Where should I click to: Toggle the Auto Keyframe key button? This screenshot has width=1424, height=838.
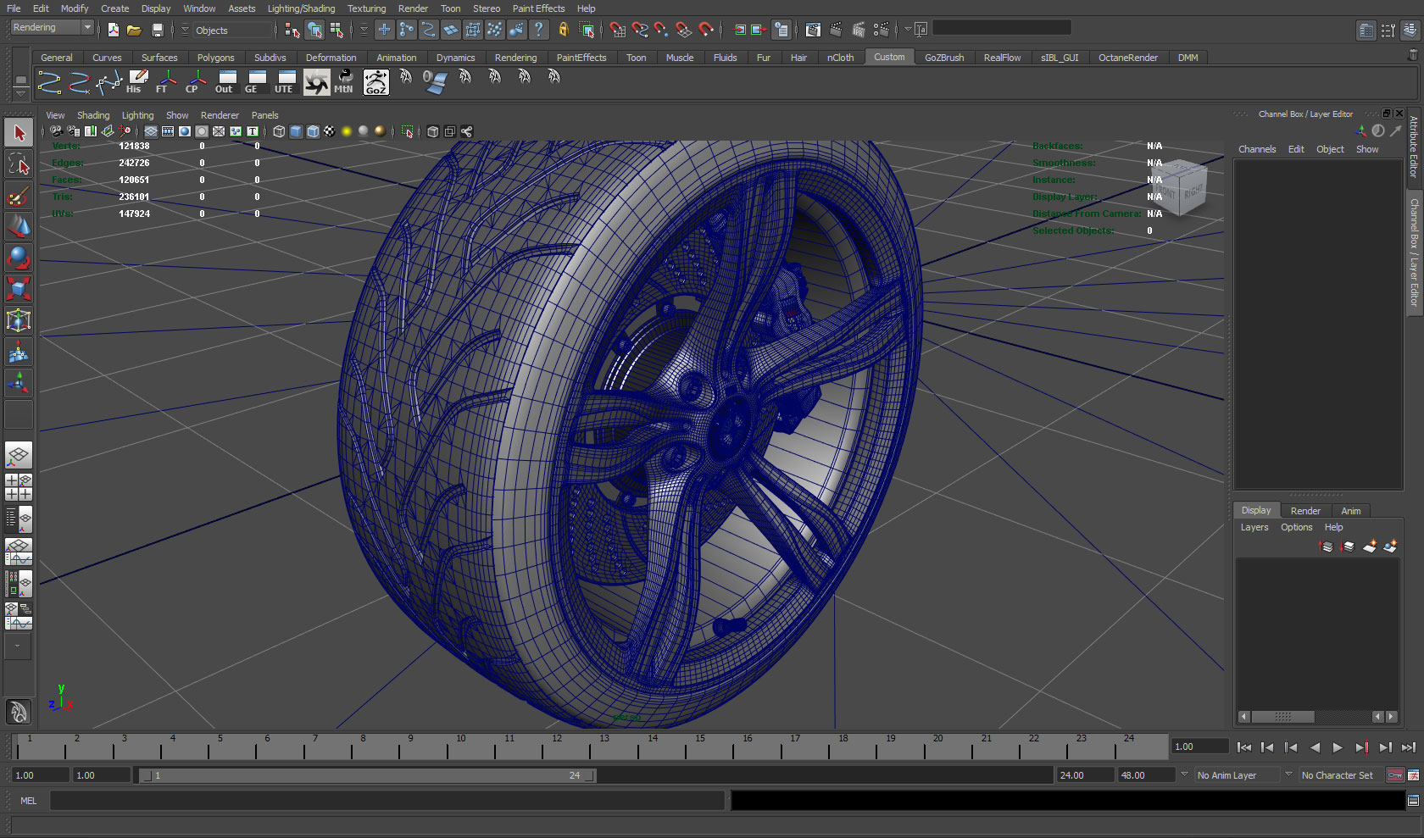1394,775
